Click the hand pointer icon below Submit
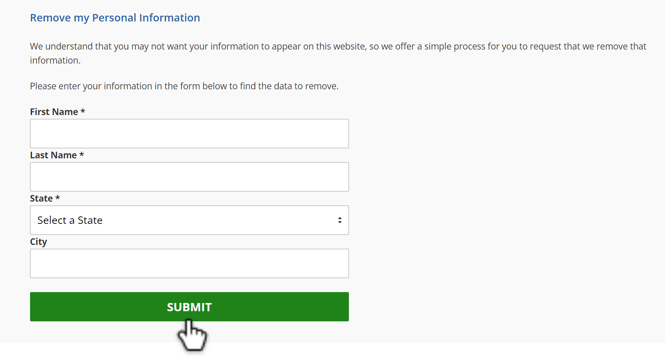Viewport: 665px width, 358px height. click(x=192, y=335)
